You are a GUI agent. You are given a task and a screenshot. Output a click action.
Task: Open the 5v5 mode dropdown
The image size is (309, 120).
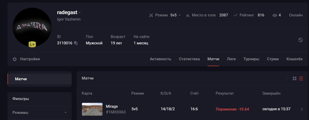(175, 15)
